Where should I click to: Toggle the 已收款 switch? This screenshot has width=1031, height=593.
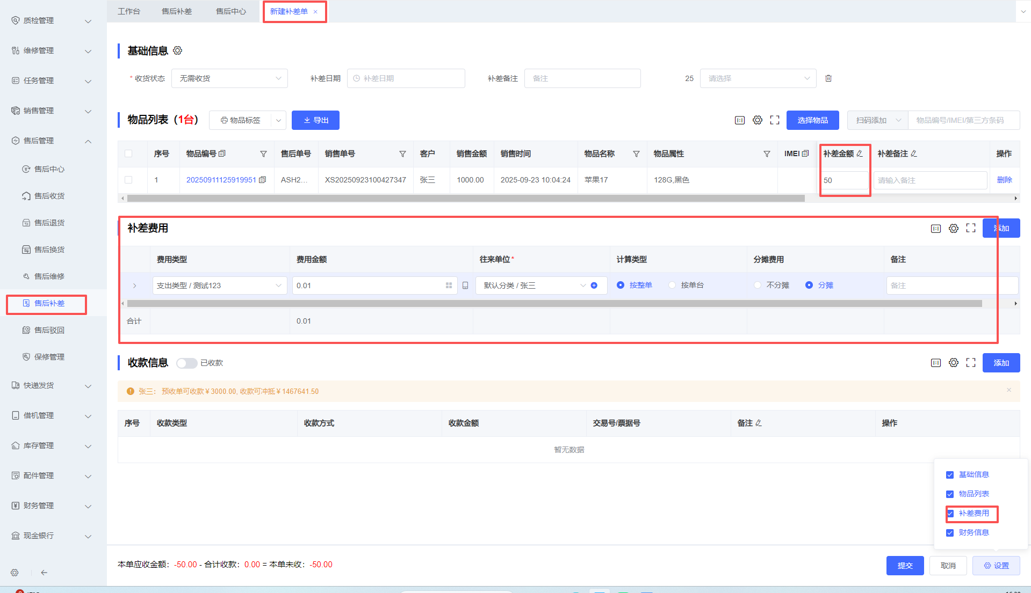coord(186,363)
